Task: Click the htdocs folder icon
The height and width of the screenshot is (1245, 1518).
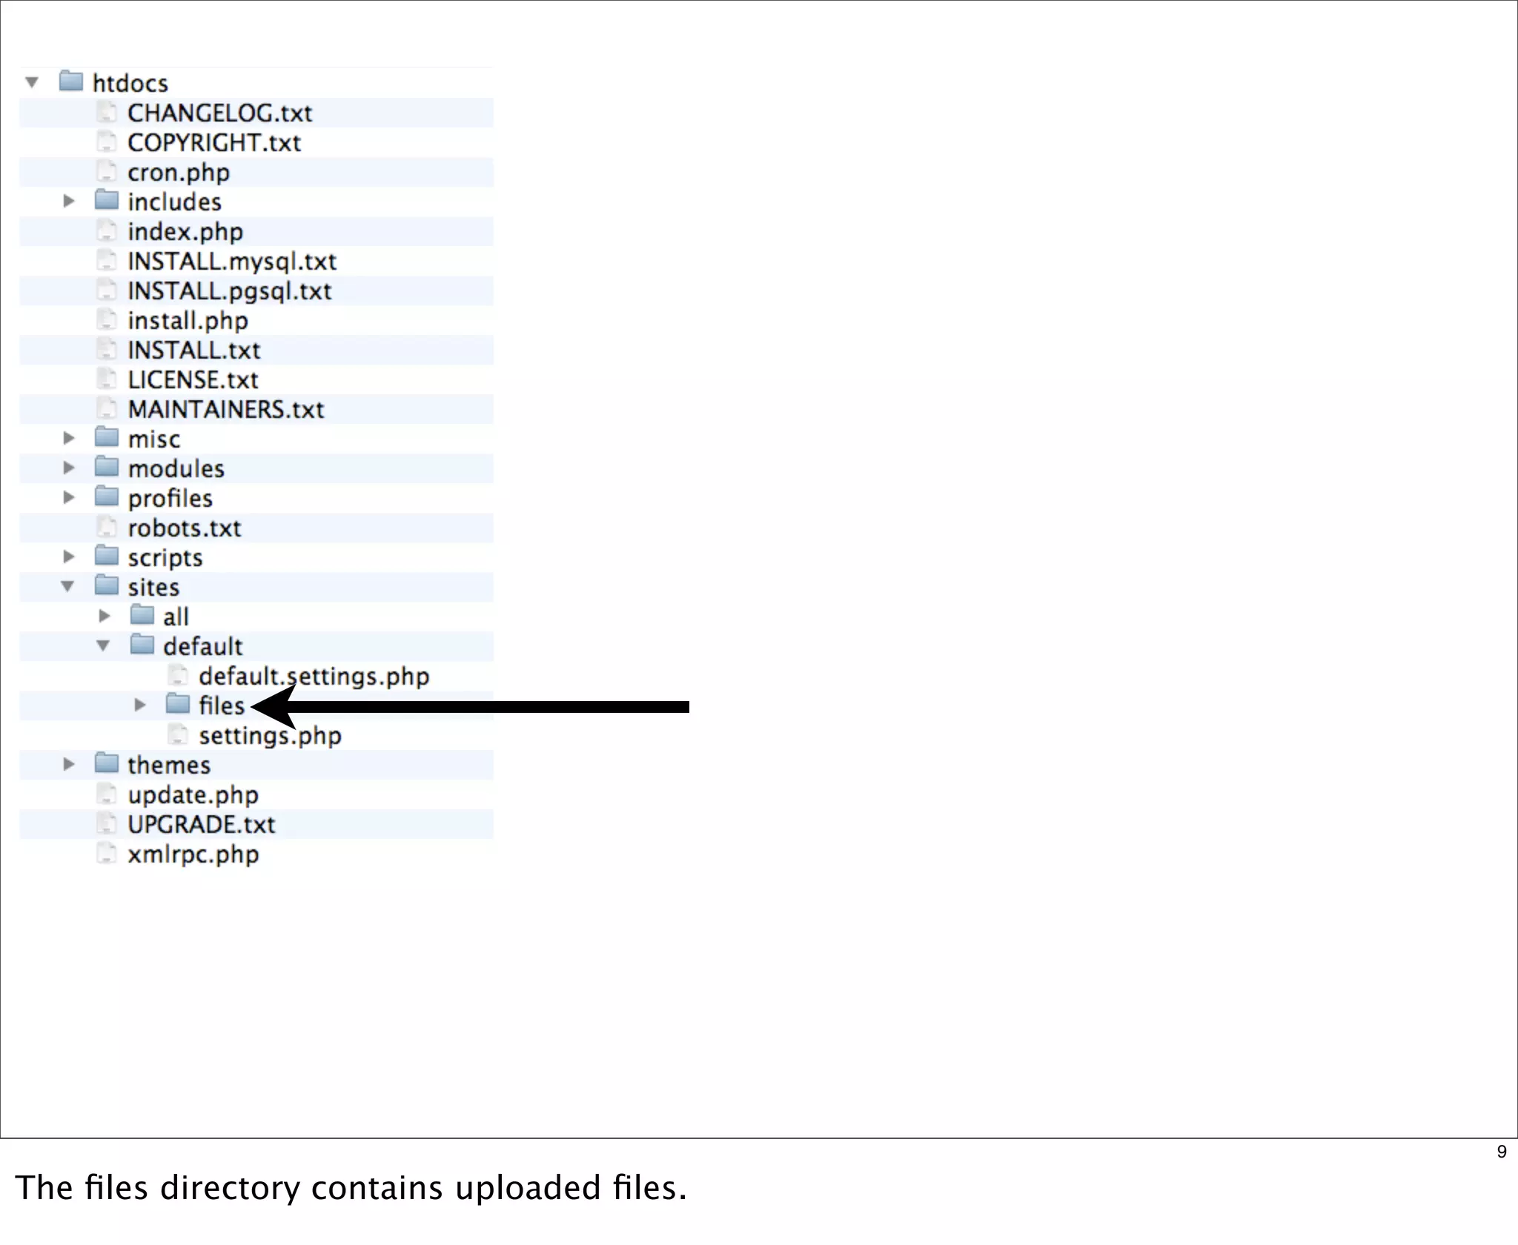Action: [70, 81]
